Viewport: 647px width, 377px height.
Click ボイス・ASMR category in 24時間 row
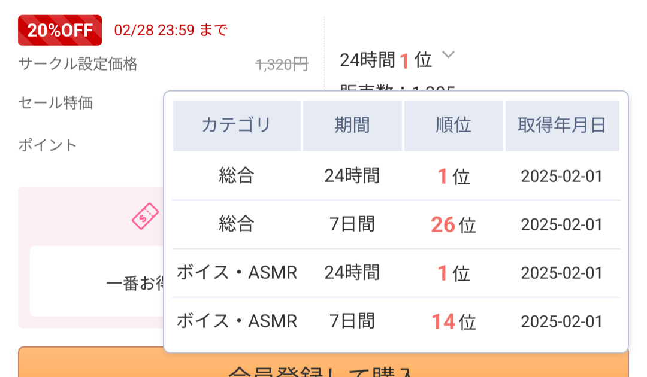click(x=237, y=273)
